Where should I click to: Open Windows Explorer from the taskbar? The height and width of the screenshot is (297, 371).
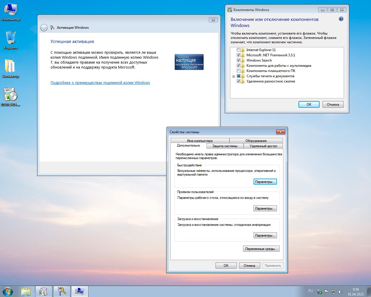[26, 291]
